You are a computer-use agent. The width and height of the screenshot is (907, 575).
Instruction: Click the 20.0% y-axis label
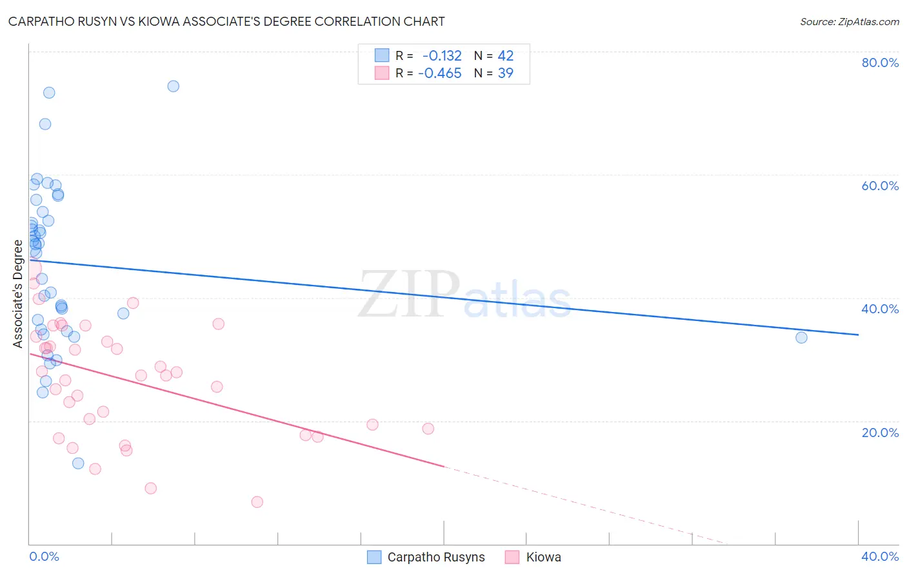point(880,433)
